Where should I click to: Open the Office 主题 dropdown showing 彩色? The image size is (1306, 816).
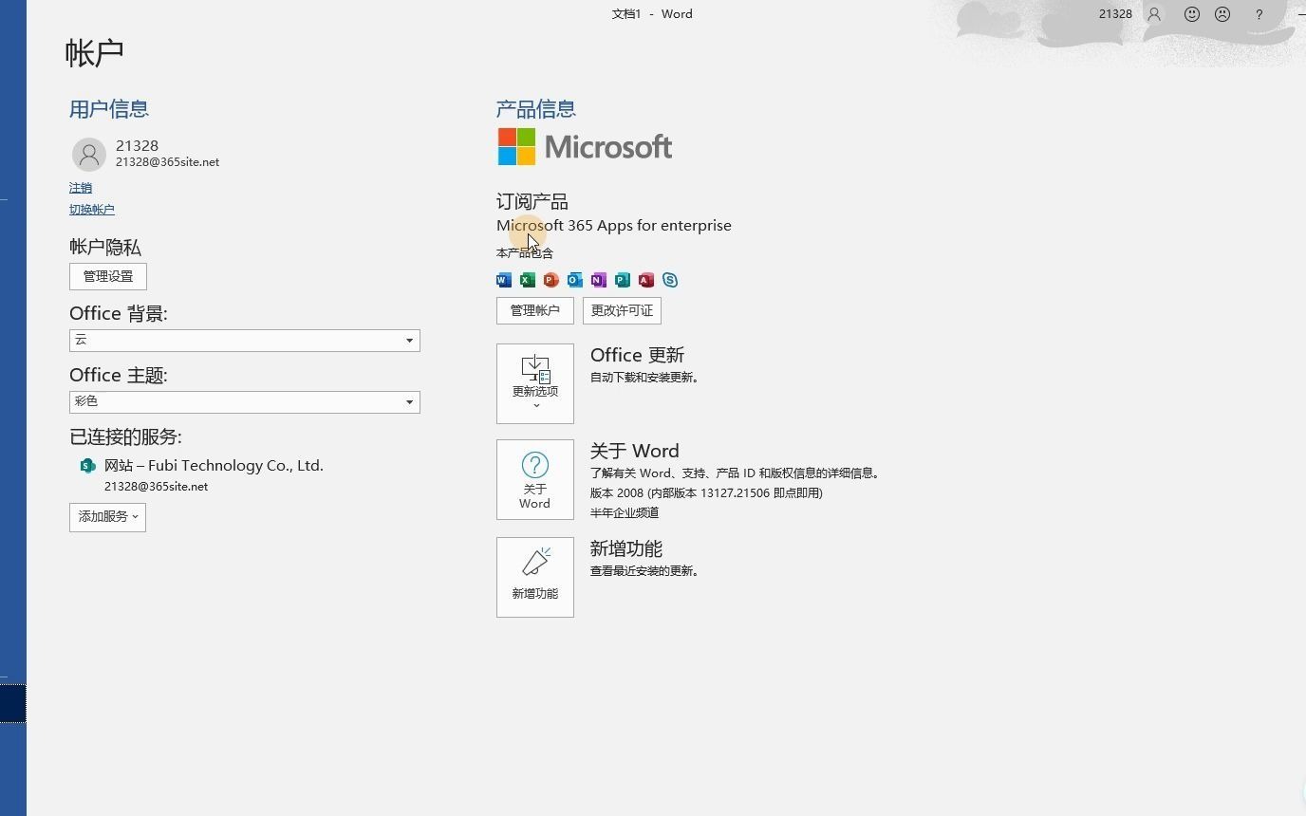(x=245, y=402)
